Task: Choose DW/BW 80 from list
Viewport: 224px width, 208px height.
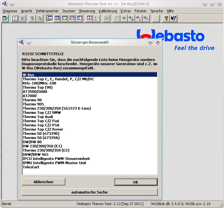Action: 90,142
